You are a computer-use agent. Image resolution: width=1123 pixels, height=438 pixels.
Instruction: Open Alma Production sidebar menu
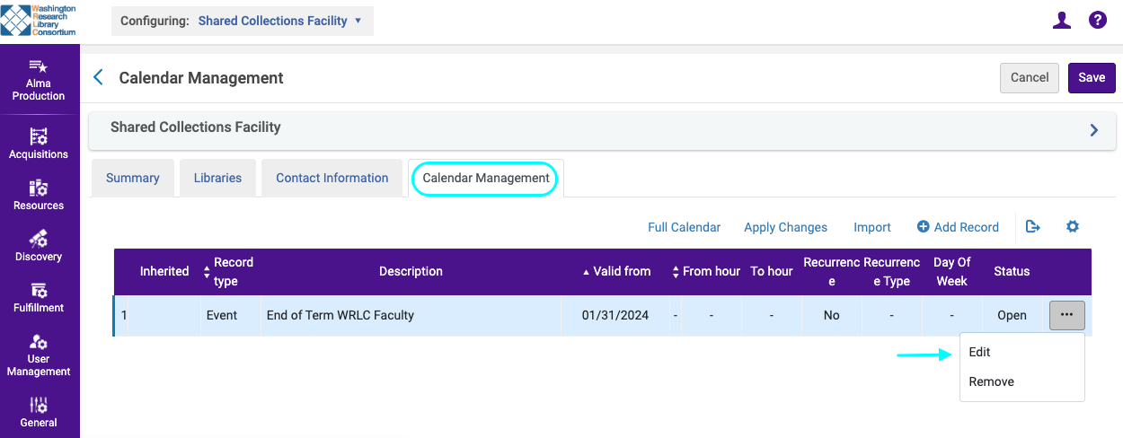[x=39, y=80]
